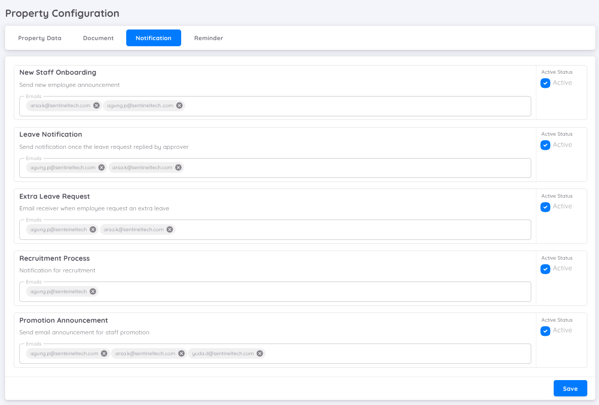This screenshot has height=405, width=599.
Task: Remove agung.p@senteineltech from Extra Leave Request
Action: pos(93,229)
